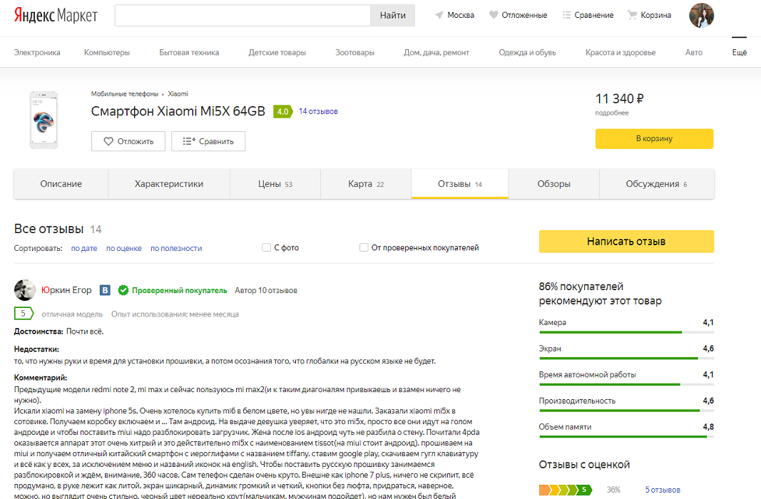Click the 5-star rating badge of the review
761x499 pixels.
[x=24, y=314]
